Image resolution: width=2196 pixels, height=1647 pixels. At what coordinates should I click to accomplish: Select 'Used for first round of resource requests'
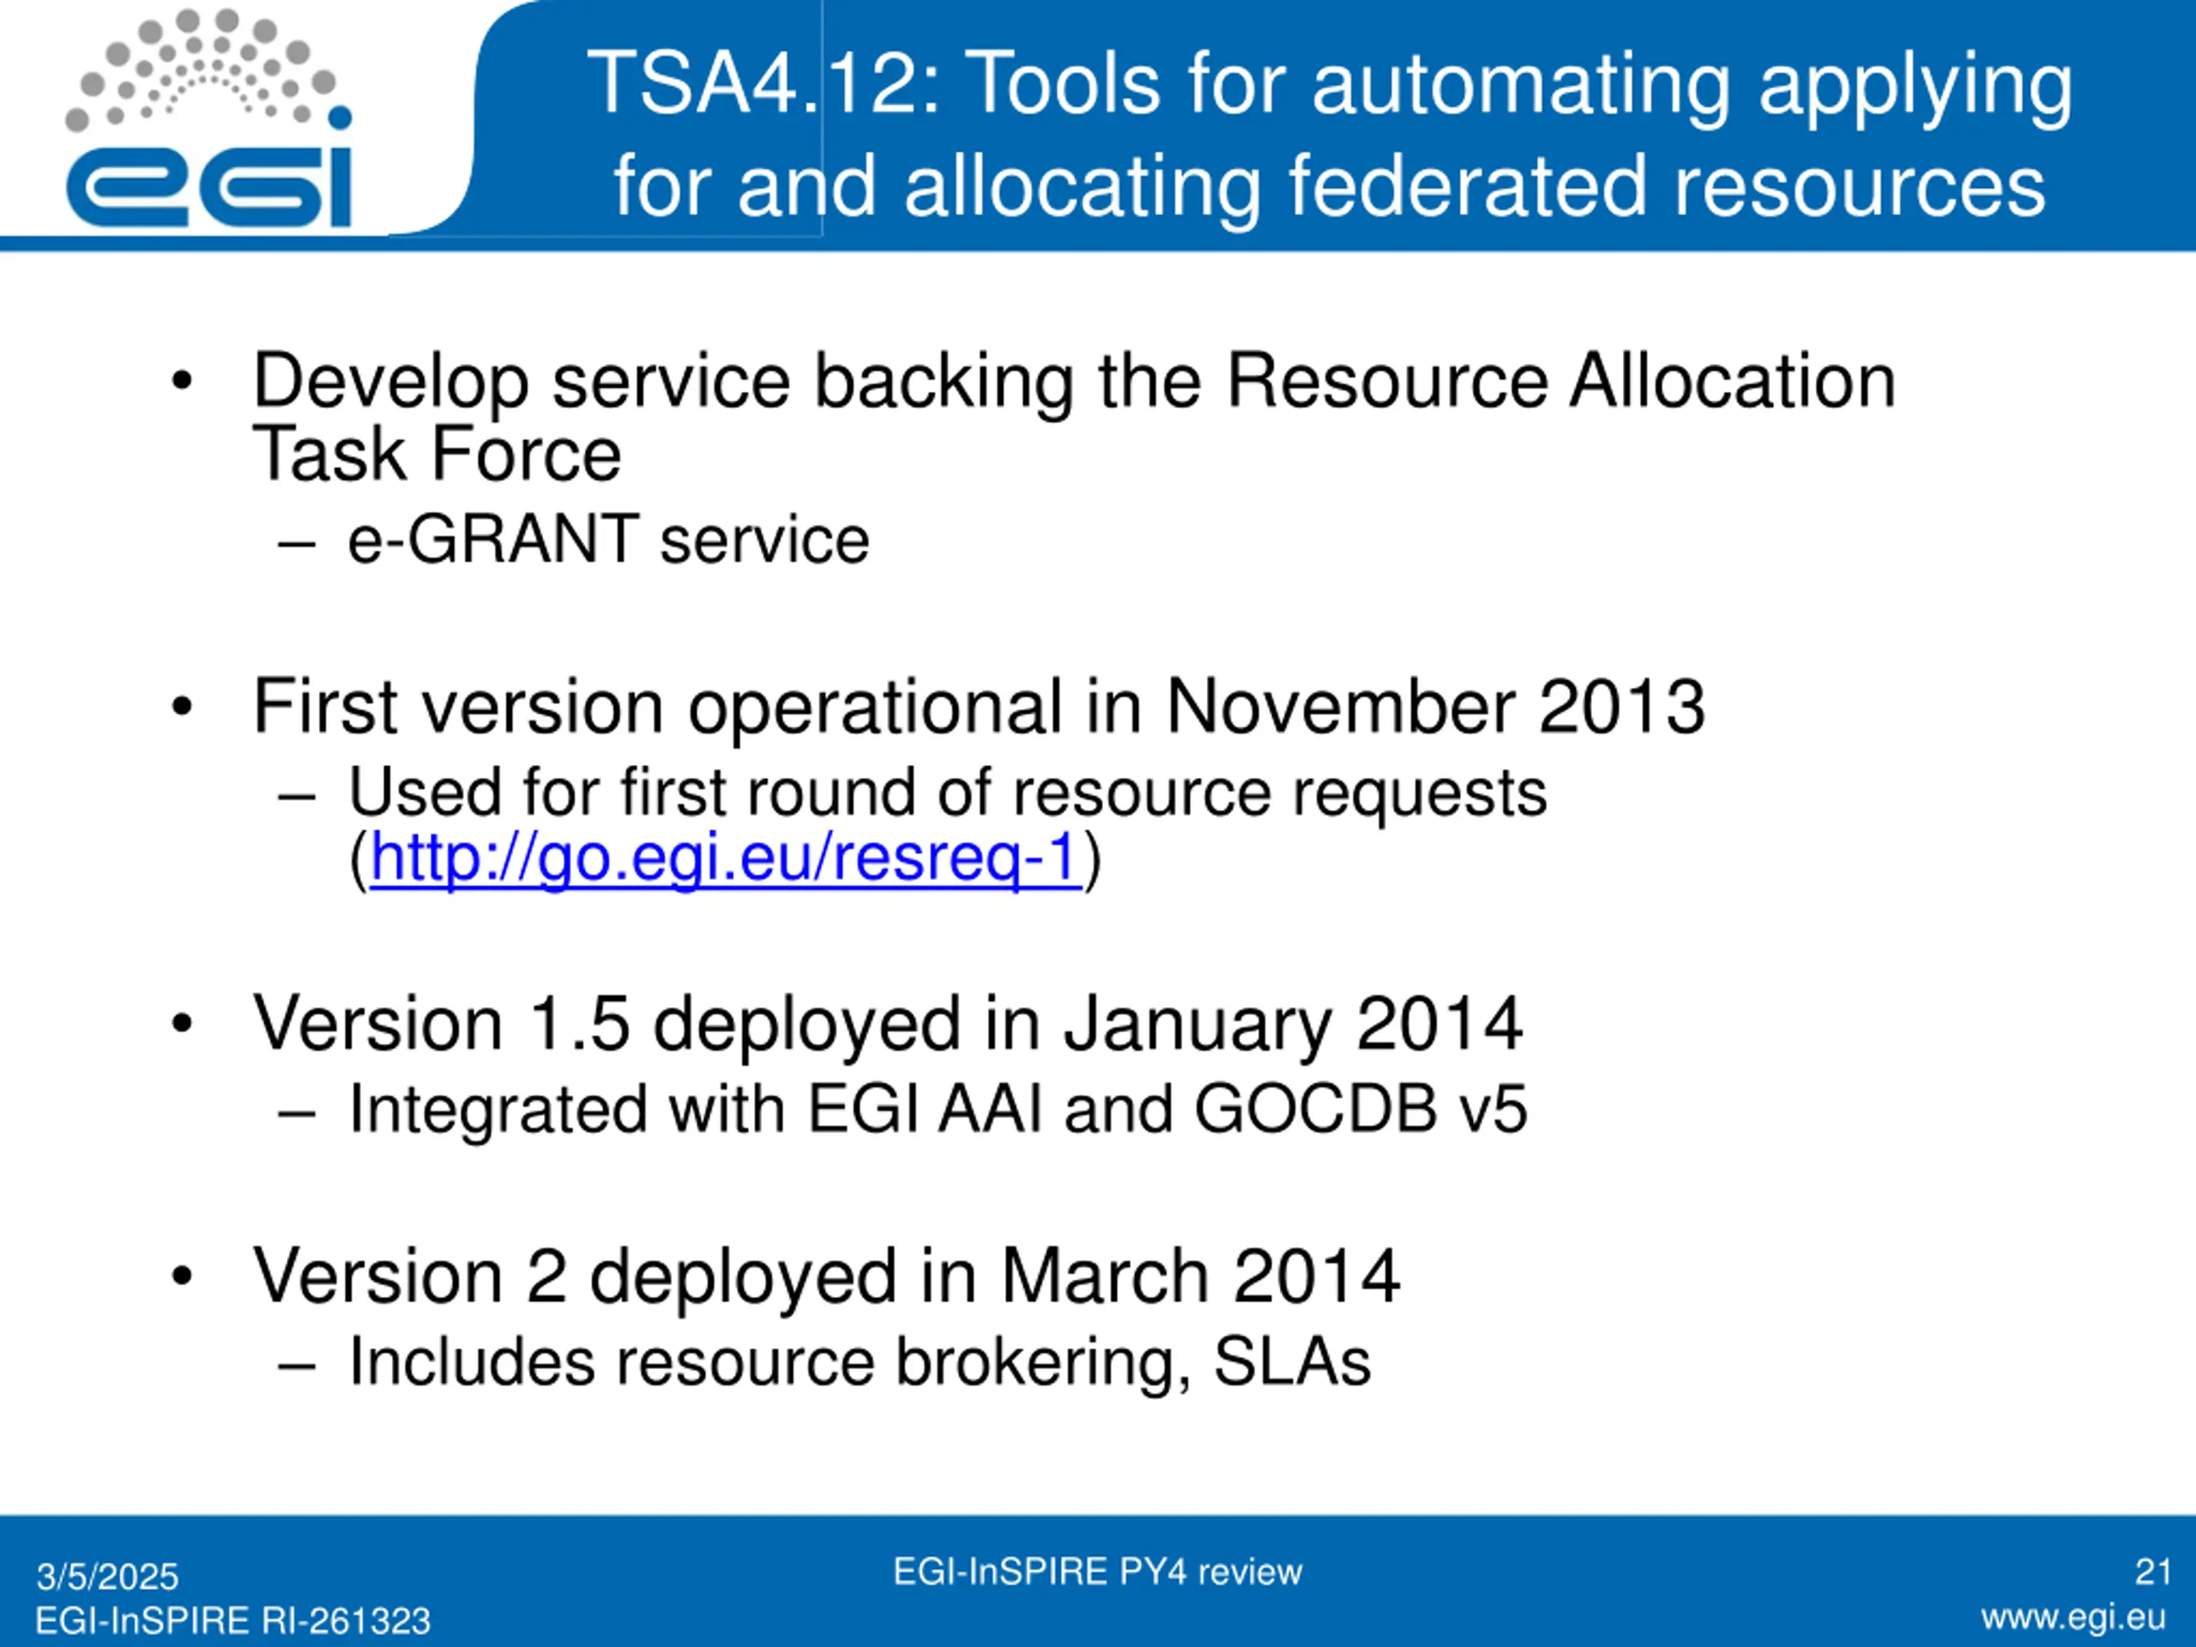coord(947,793)
